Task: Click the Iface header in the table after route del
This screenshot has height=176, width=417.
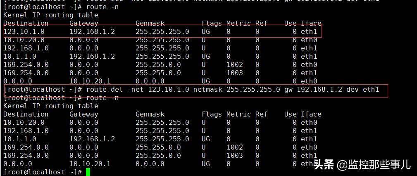Action: (311, 114)
